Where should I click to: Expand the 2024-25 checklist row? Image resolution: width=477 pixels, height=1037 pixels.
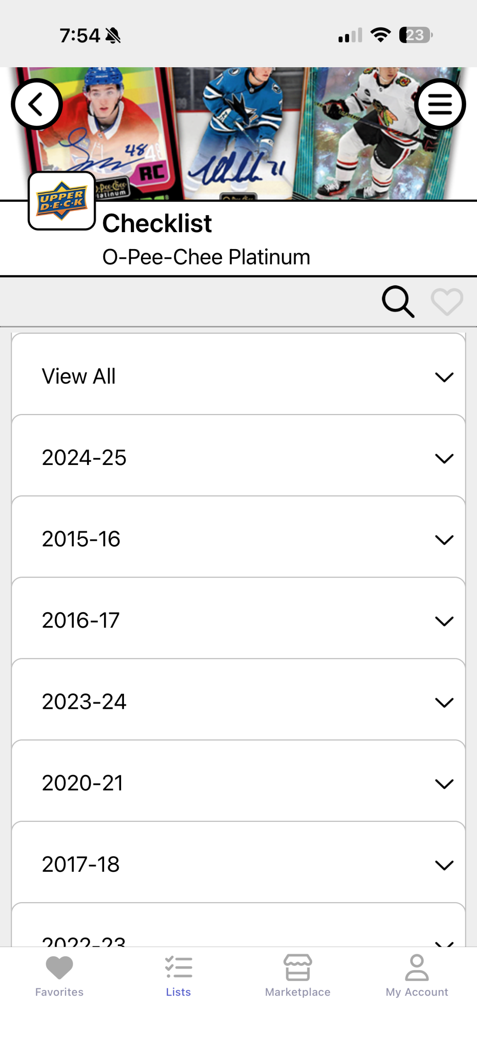(238, 457)
